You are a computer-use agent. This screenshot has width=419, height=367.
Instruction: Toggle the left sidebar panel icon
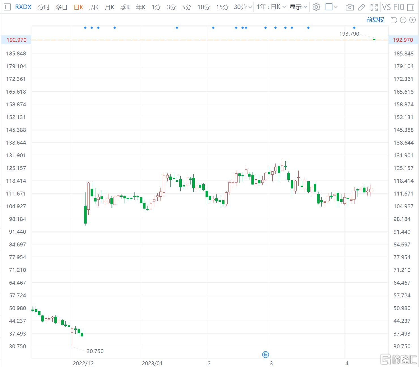7,7
